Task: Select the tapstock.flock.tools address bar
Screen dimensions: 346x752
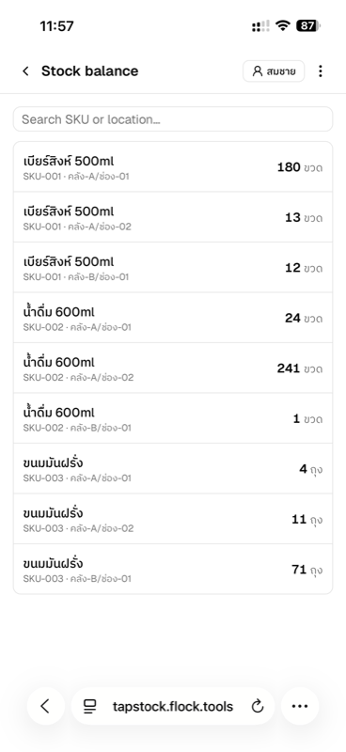Action: click(x=173, y=706)
